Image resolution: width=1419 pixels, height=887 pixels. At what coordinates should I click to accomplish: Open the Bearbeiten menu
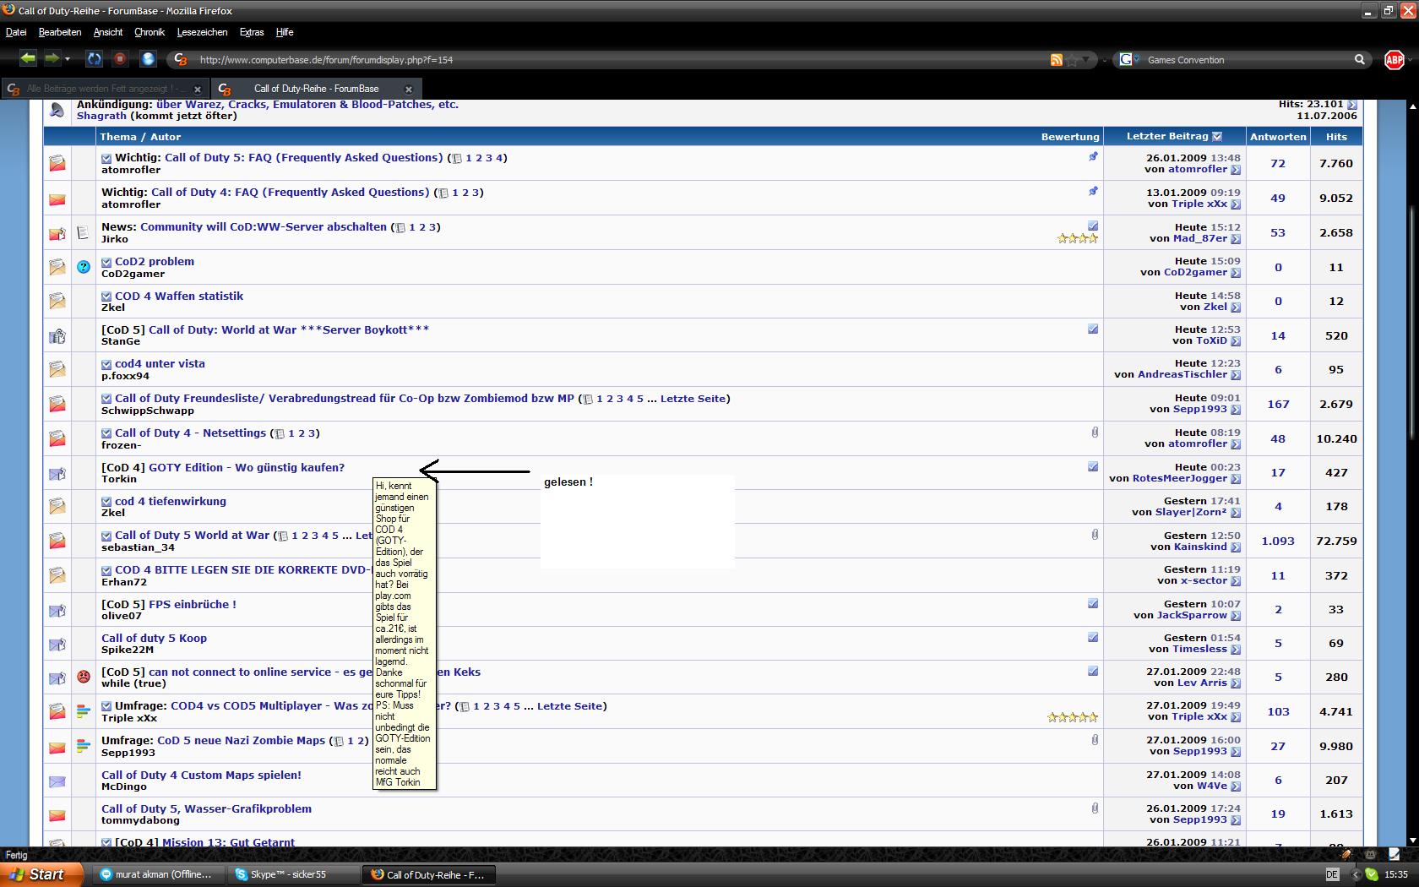(60, 32)
